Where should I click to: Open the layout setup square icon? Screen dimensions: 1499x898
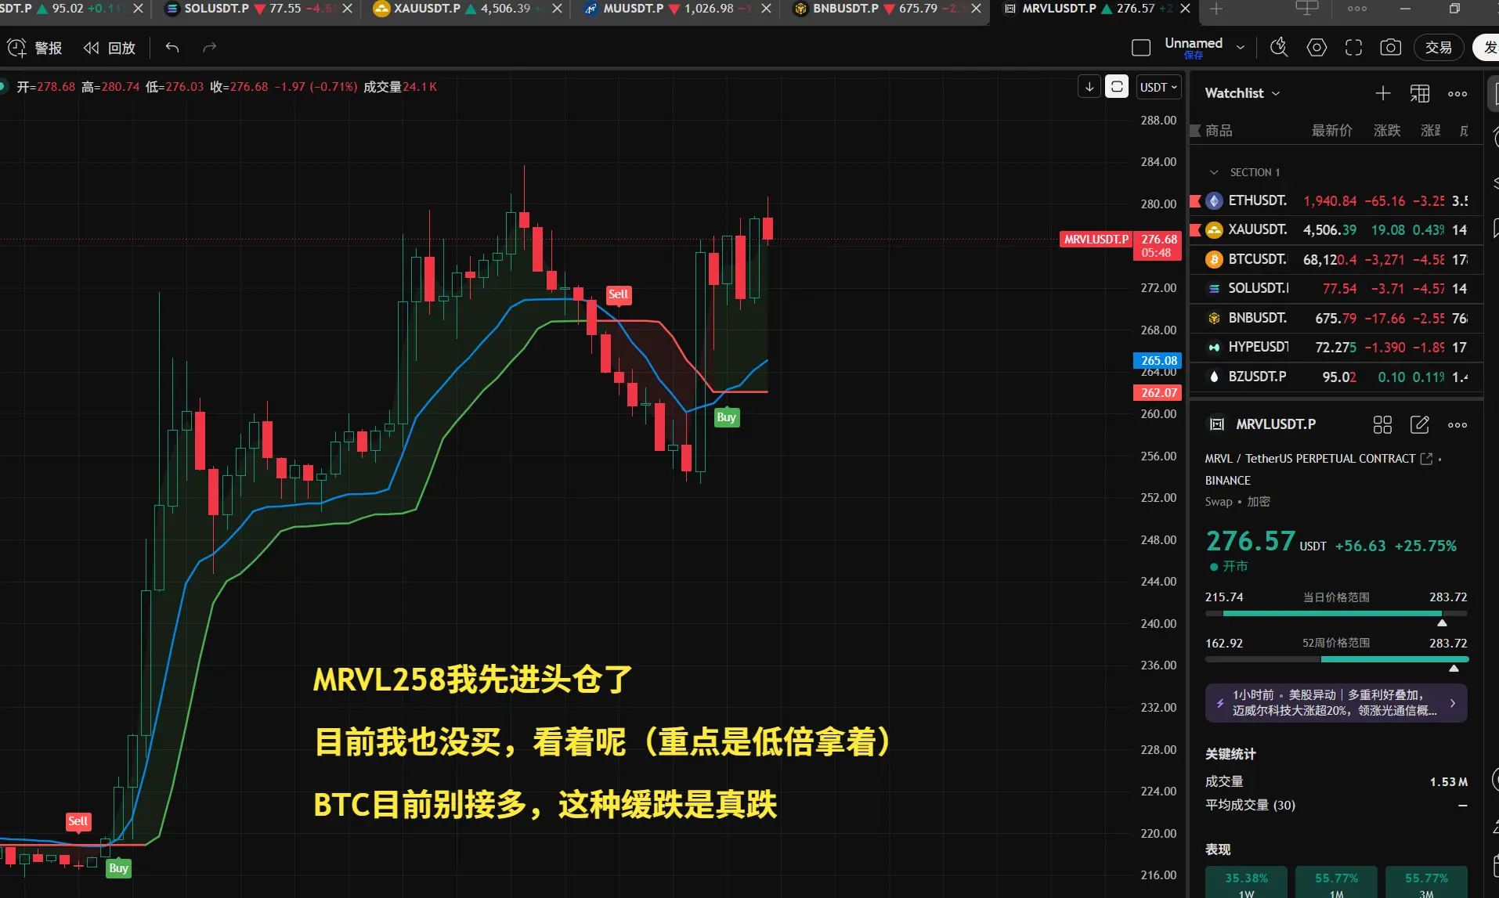click(1141, 48)
